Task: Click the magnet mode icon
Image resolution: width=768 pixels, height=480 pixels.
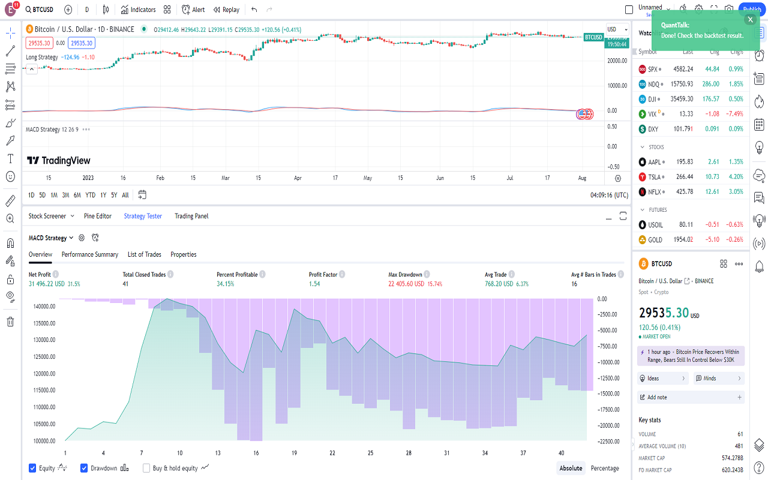Action: 10,243
